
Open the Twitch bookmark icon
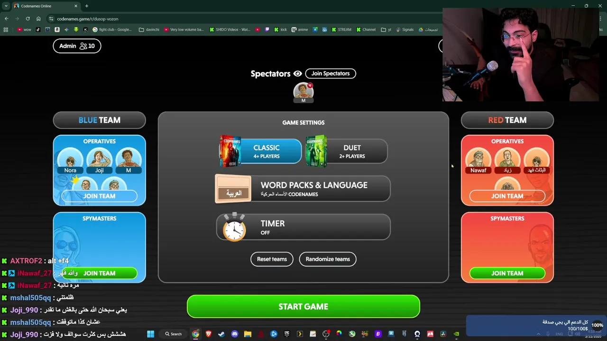pyautogui.click(x=267, y=29)
